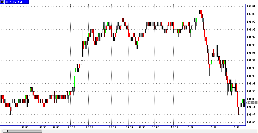This screenshot has width=258, height=133.
Task: Click the 101.91 price axis label
Action: [251, 84]
